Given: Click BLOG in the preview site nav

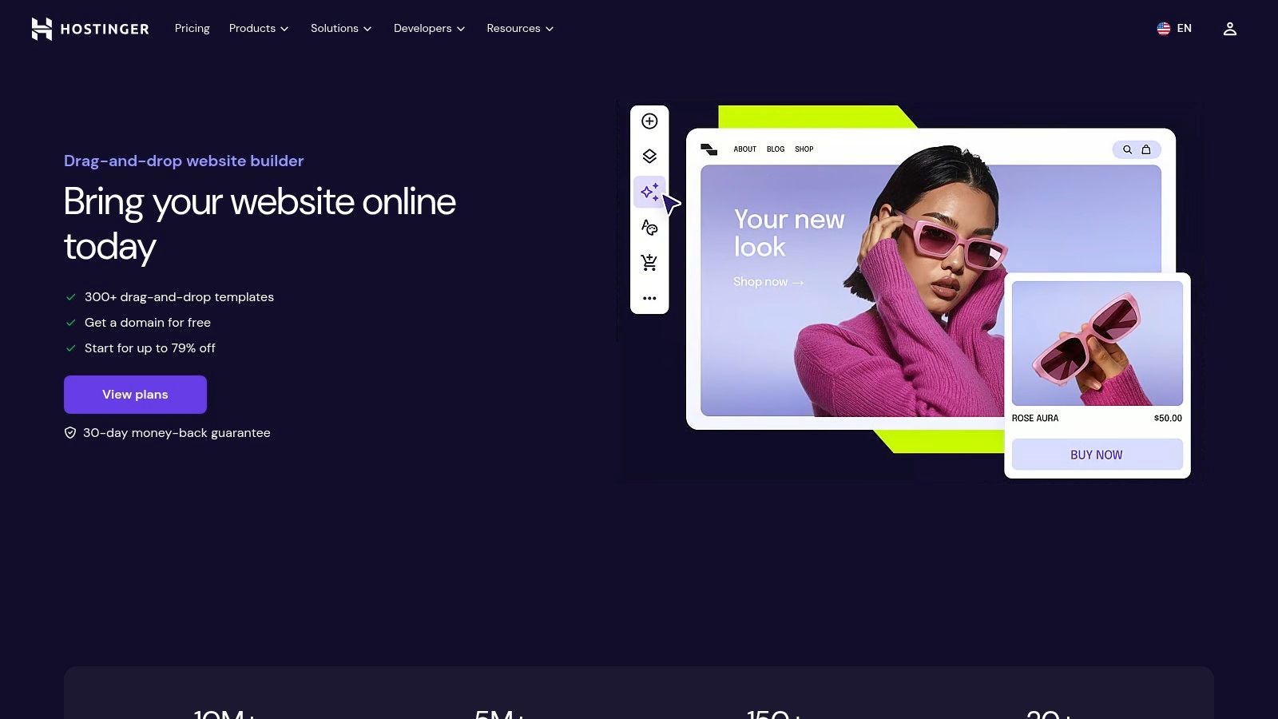Looking at the screenshot, I should click(776, 149).
